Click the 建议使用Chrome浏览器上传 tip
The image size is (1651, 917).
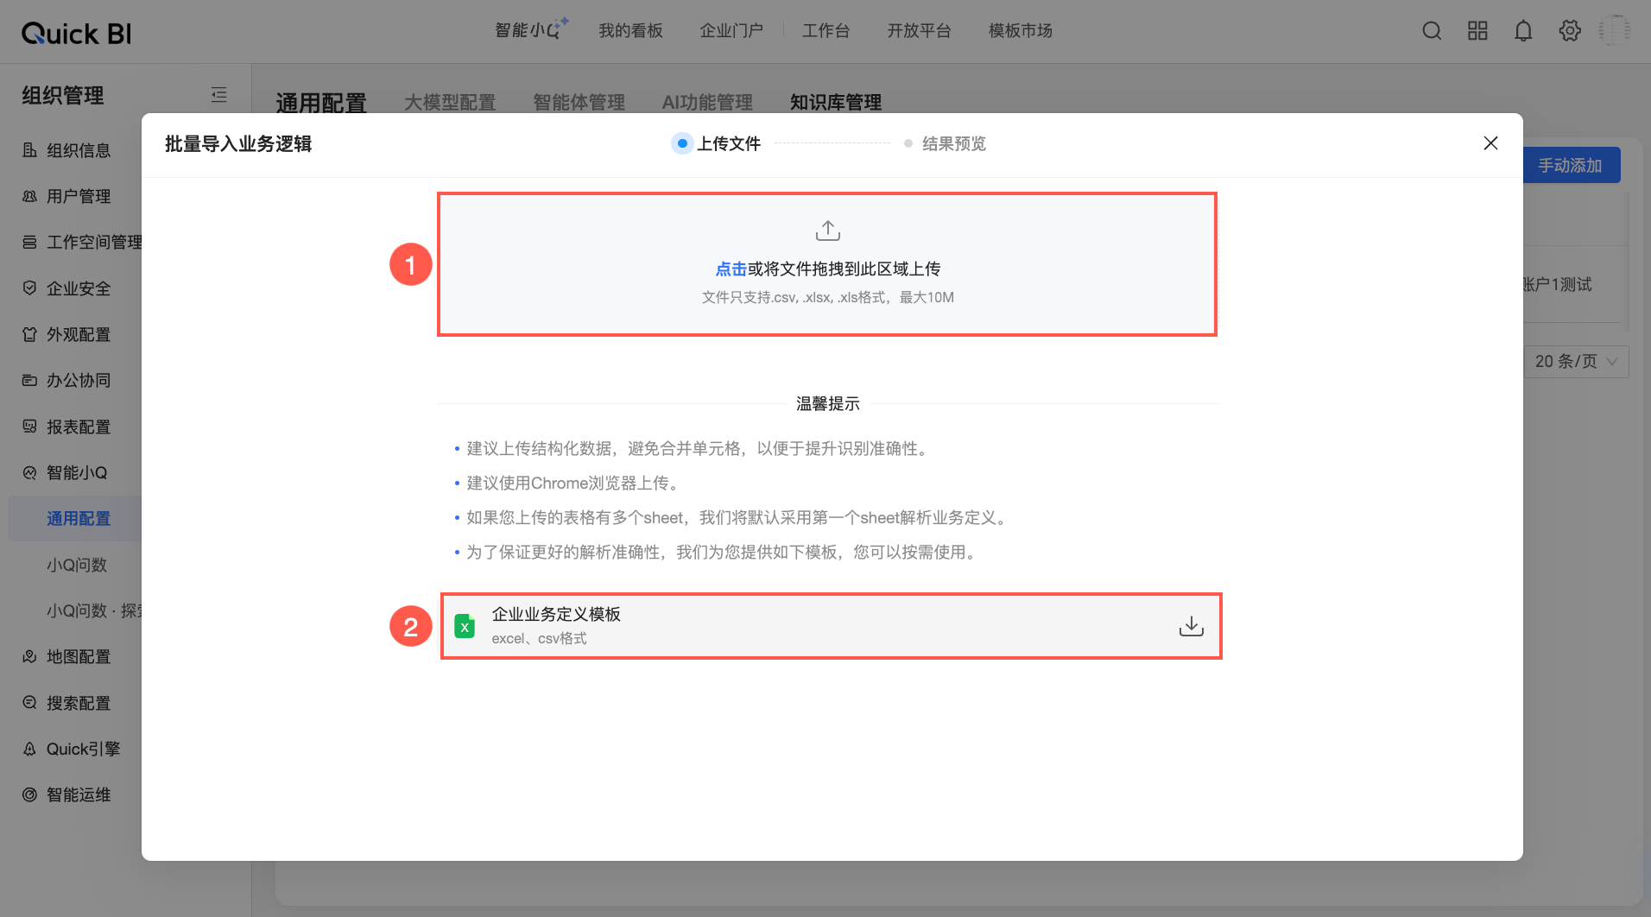[572, 484]
